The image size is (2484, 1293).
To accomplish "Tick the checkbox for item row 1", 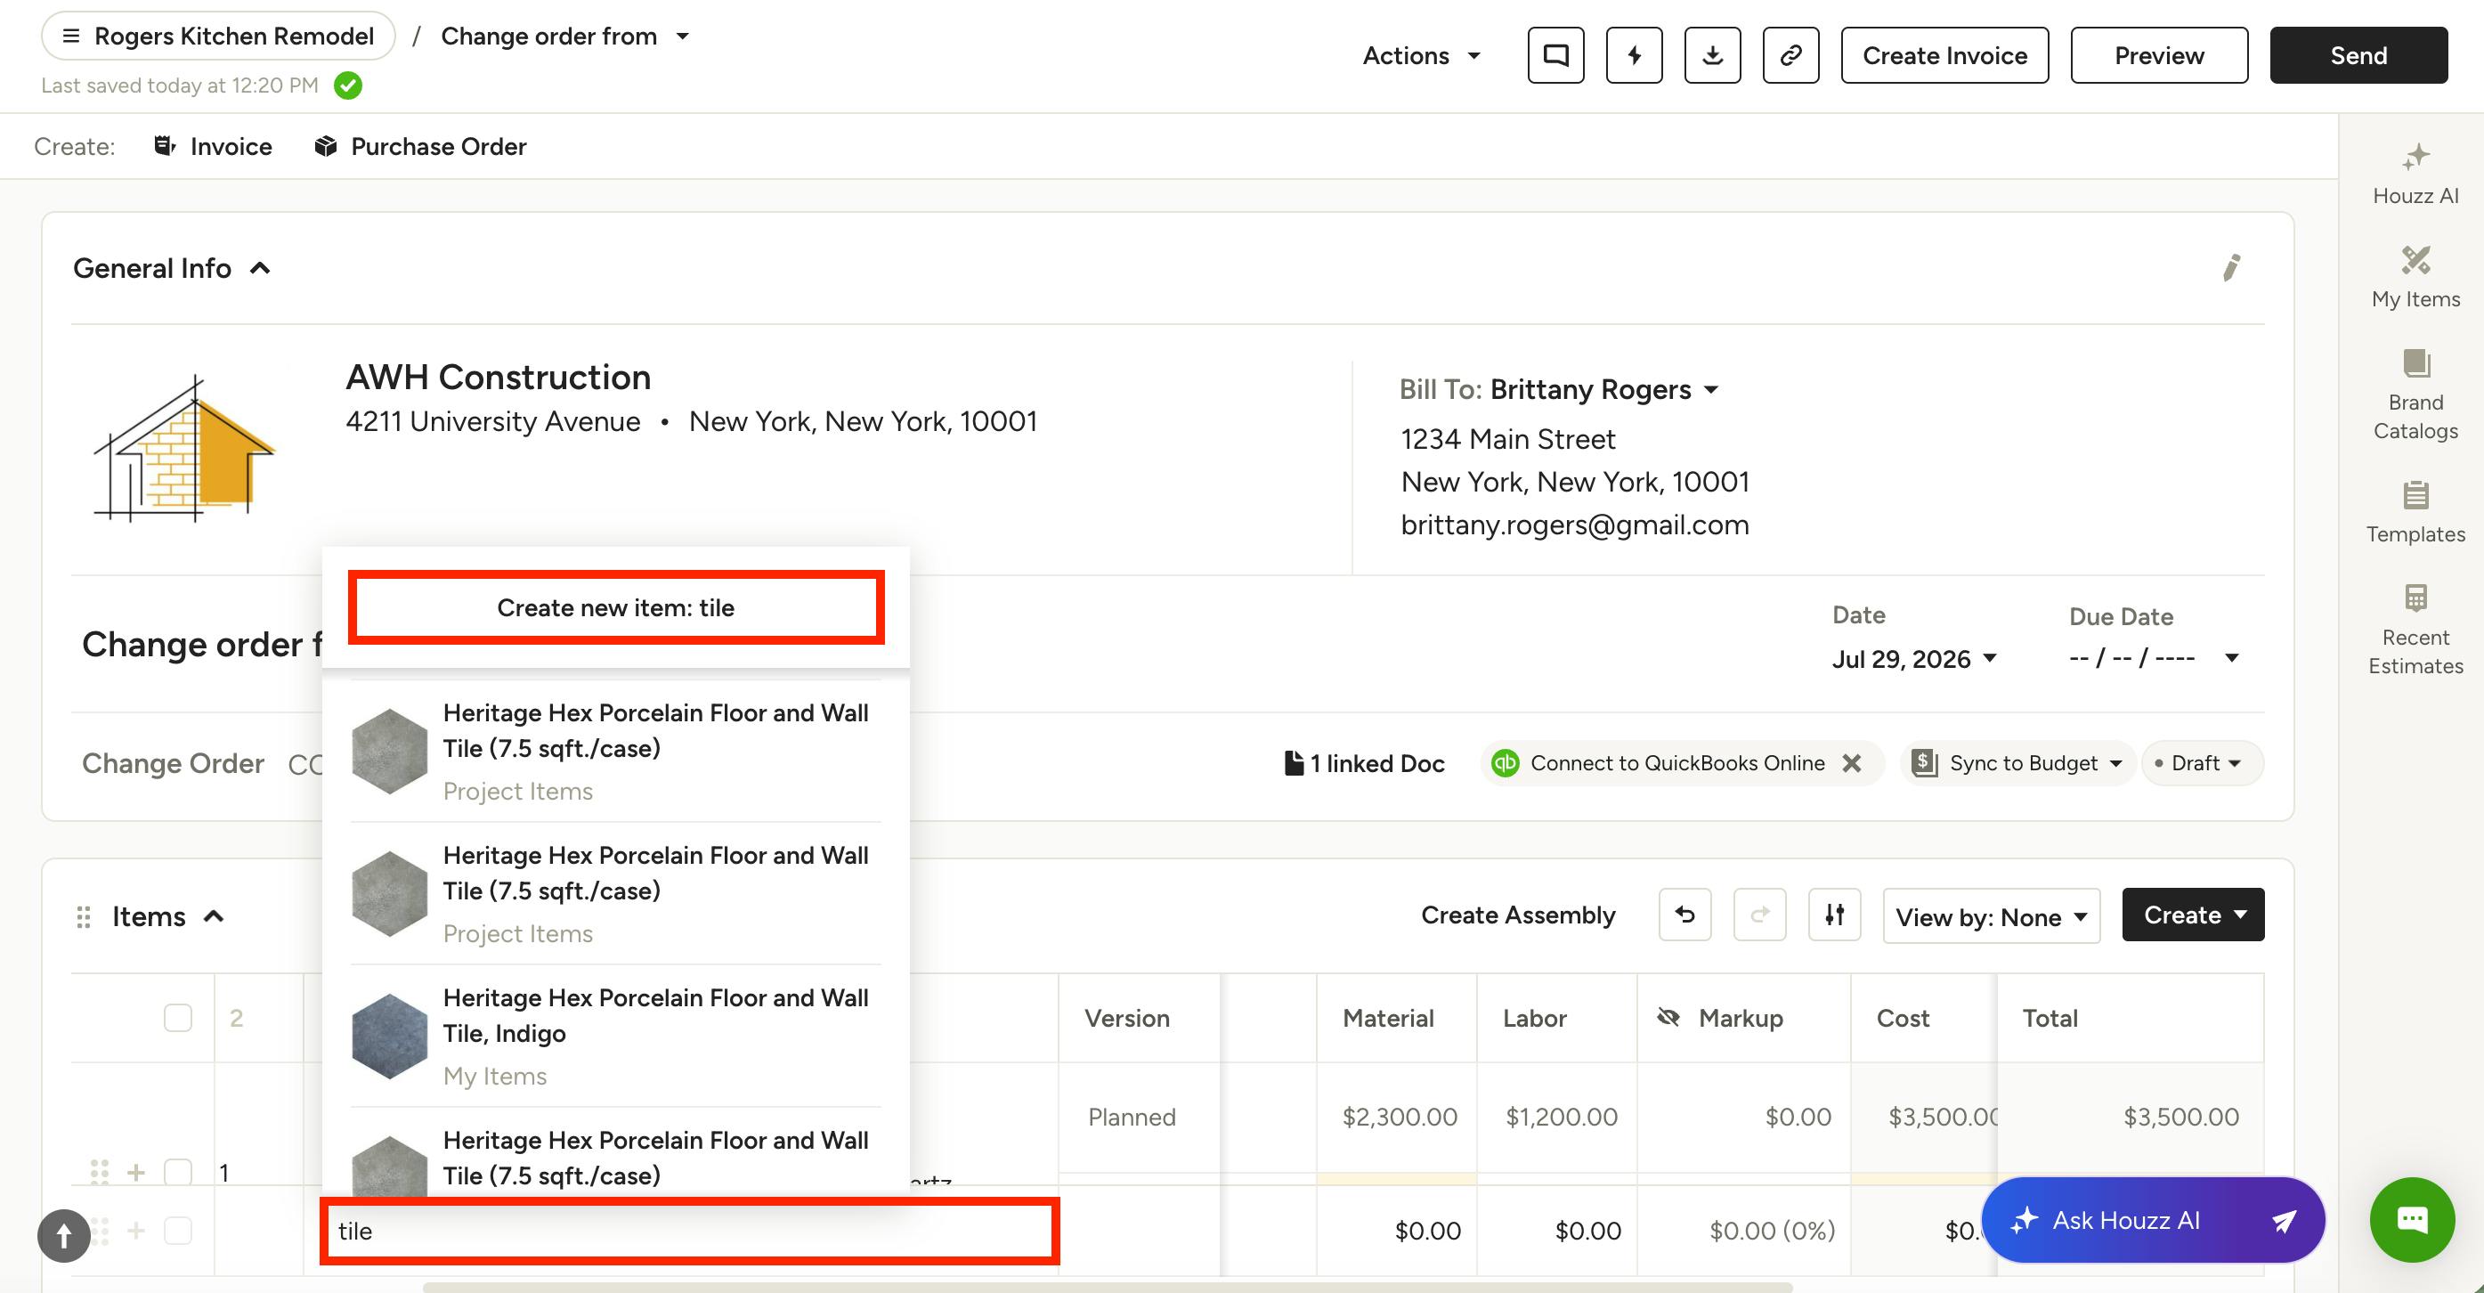I will tap(177, 1173).
